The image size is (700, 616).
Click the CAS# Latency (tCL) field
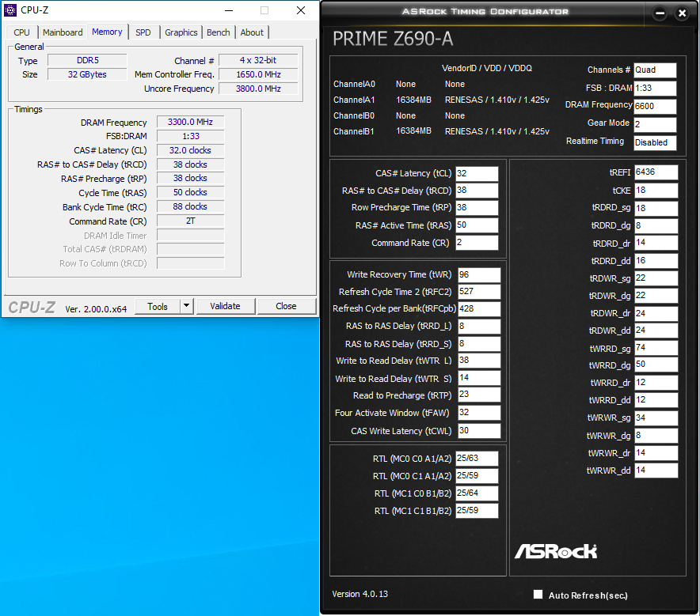(477, 173)
